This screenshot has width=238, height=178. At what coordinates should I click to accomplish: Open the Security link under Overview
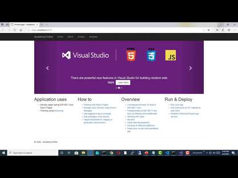pos(131,120)
